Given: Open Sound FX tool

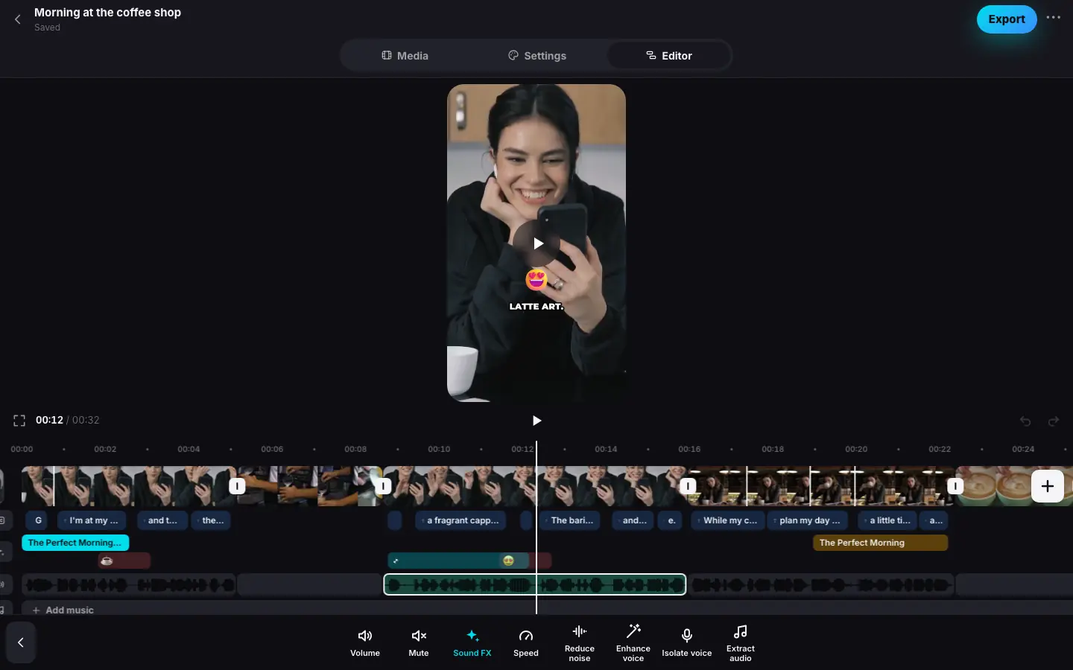Looking at the screenshot, I should coord(472,643).
